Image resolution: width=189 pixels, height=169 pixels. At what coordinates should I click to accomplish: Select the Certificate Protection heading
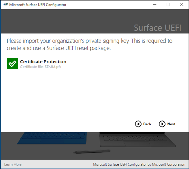click(x=43, y=61)
